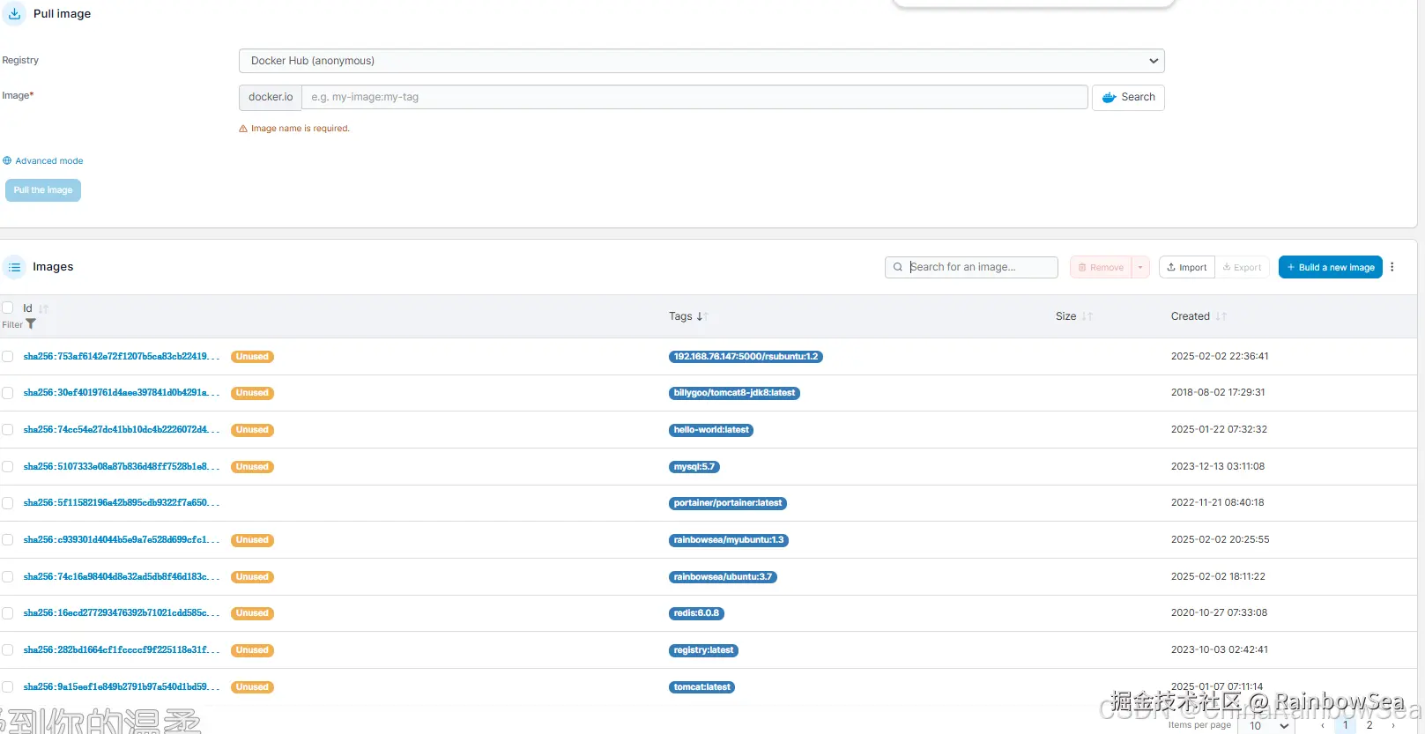
Task: Click the Export button
Action: 1242,267
